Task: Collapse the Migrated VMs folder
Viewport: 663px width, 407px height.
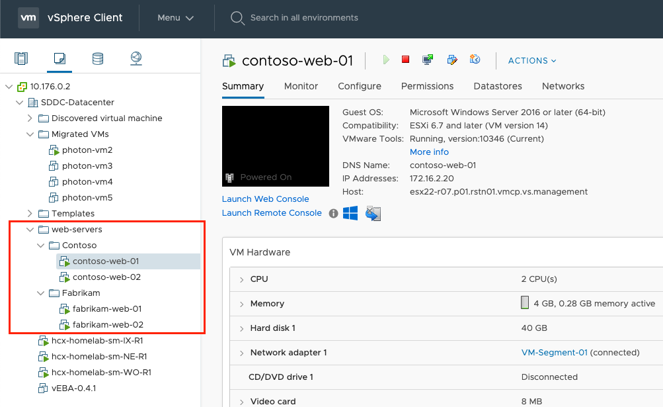Action: [30, 134]
